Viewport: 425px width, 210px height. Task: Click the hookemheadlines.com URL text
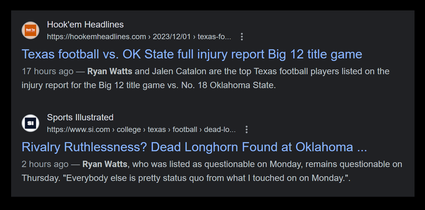click(96, 37)
